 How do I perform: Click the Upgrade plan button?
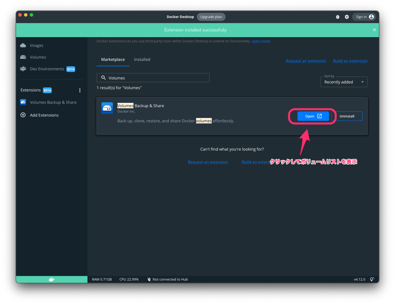211,17
